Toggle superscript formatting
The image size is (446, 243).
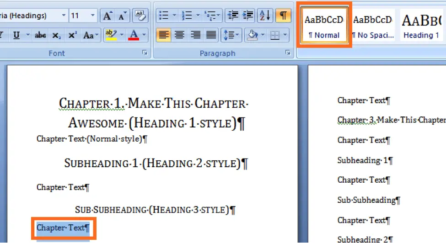click(x=73, y=35)
